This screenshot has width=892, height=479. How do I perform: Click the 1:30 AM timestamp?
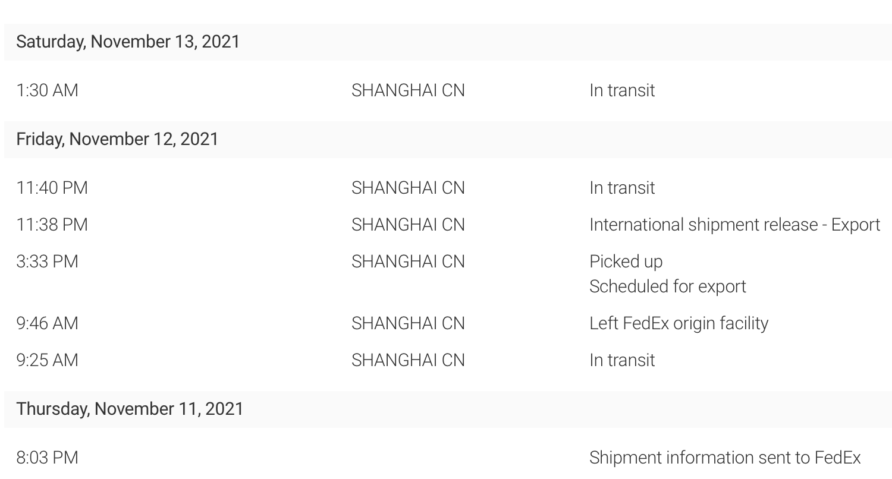47,90
